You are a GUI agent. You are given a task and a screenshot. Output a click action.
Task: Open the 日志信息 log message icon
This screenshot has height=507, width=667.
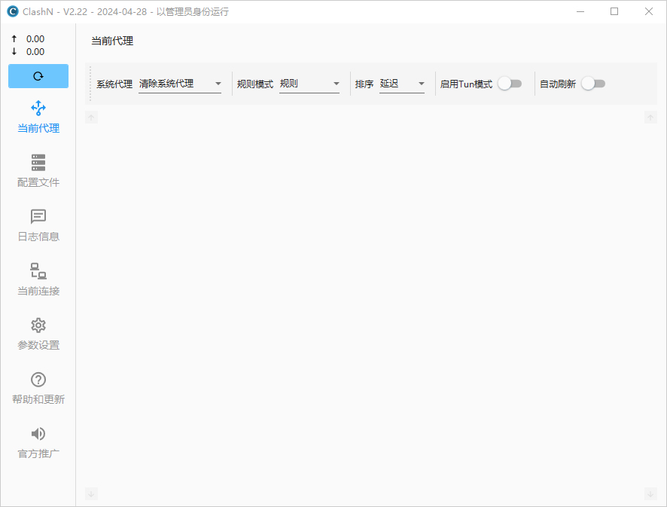click(38, 217)
